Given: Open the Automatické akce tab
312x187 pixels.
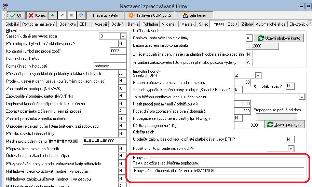Looking at the screenshot, I should tap(270, 24).
